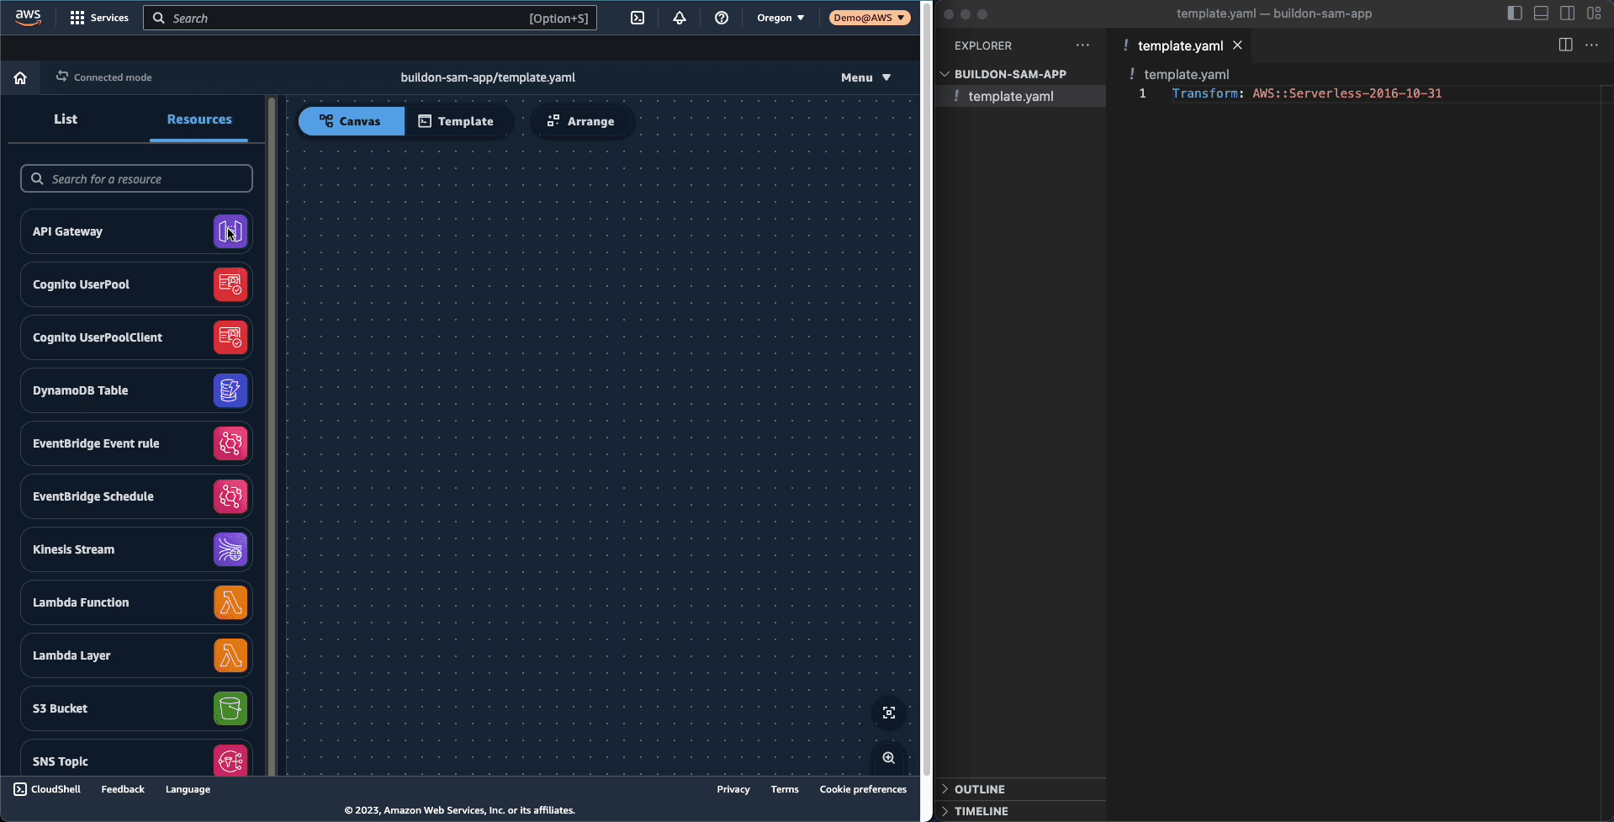
Task: Open editor More Actions ellipsis
Action: (1591, 45)
